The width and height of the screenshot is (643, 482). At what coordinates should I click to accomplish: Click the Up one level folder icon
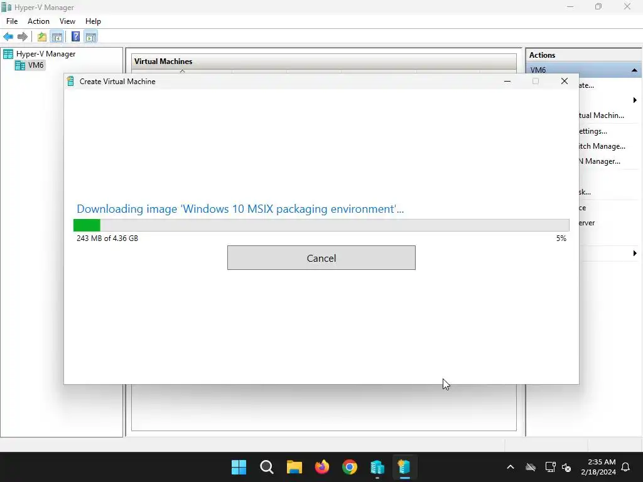coord(42,37)
